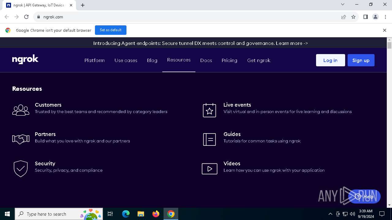
Task: Click the scrollbar down arrow
Action: (x=389, y=205)
